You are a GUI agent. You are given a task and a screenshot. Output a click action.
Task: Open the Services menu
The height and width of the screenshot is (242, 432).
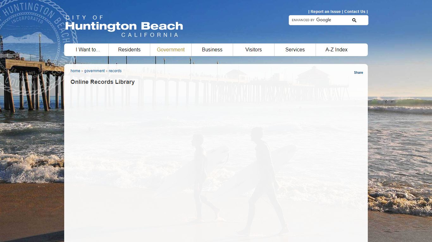click(295, 50)
